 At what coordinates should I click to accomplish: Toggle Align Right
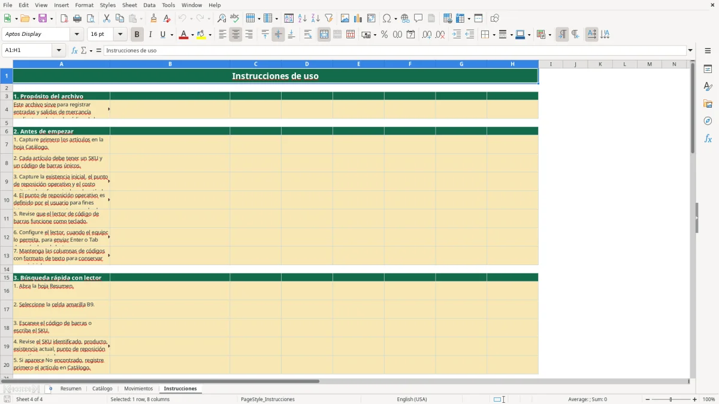coord(249,35)
